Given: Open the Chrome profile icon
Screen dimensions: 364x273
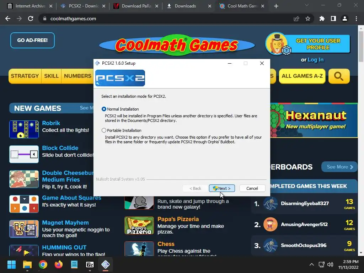Looking at the screenshot, I should point(345,18).
